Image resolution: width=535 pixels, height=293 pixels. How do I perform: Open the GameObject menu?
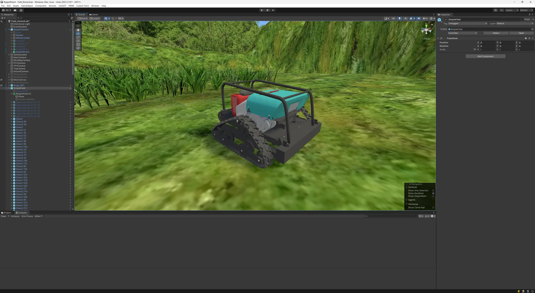(x=27, y=6)
